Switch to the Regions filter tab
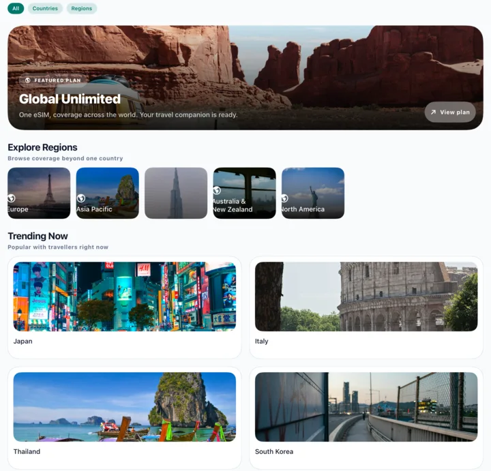This screenshot has height=471, width=491. (81, 8)
